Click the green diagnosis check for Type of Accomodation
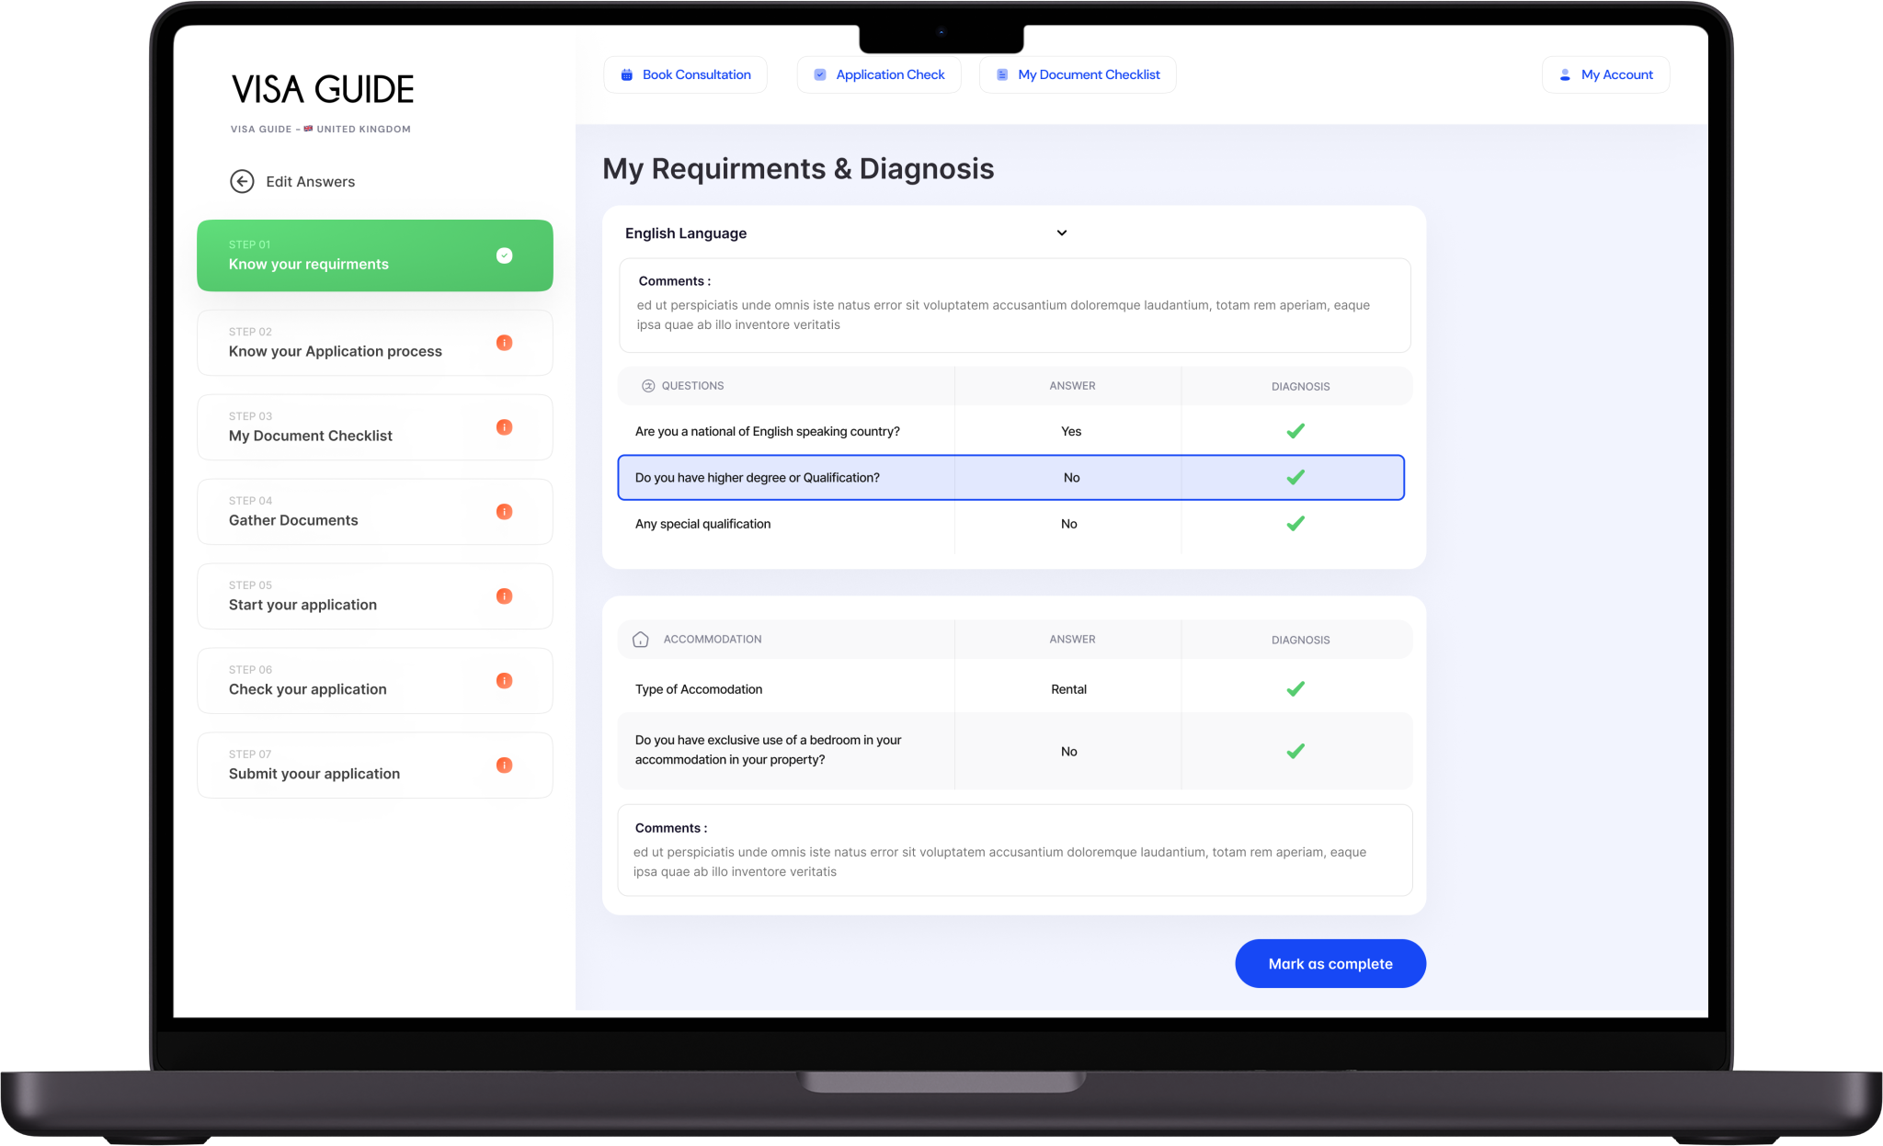 click(x=1295, y=689)
